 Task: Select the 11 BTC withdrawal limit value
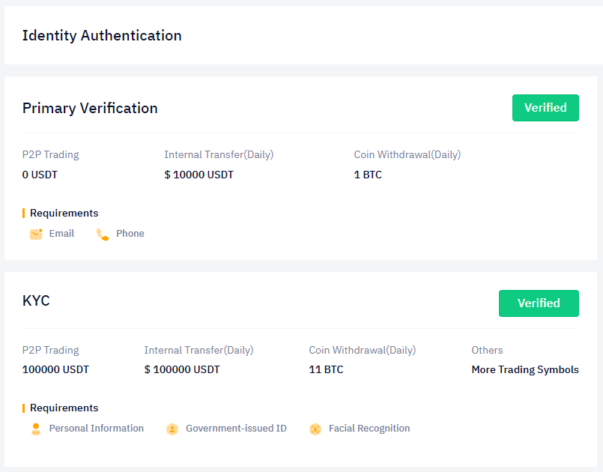[326, 369]
